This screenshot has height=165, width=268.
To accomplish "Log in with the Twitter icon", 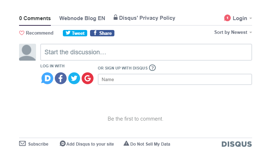I will [x=74, y=78].
